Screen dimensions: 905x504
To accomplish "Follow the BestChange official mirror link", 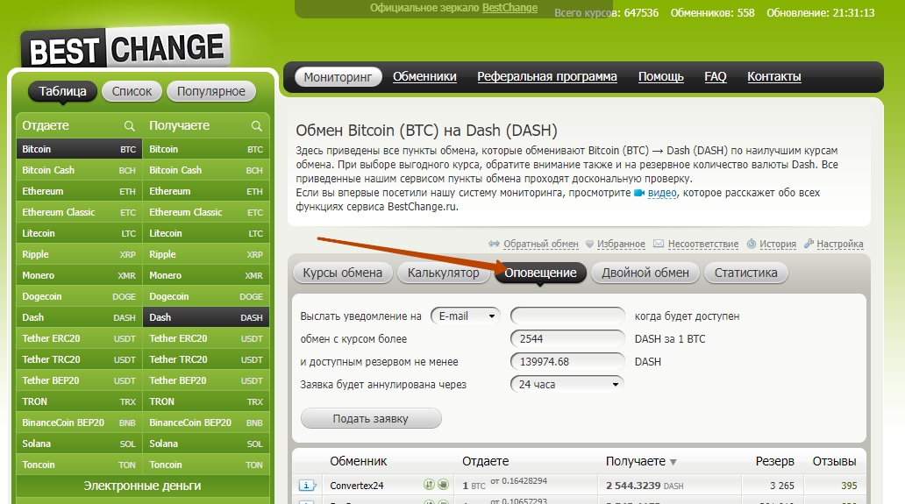I will 510,8.
